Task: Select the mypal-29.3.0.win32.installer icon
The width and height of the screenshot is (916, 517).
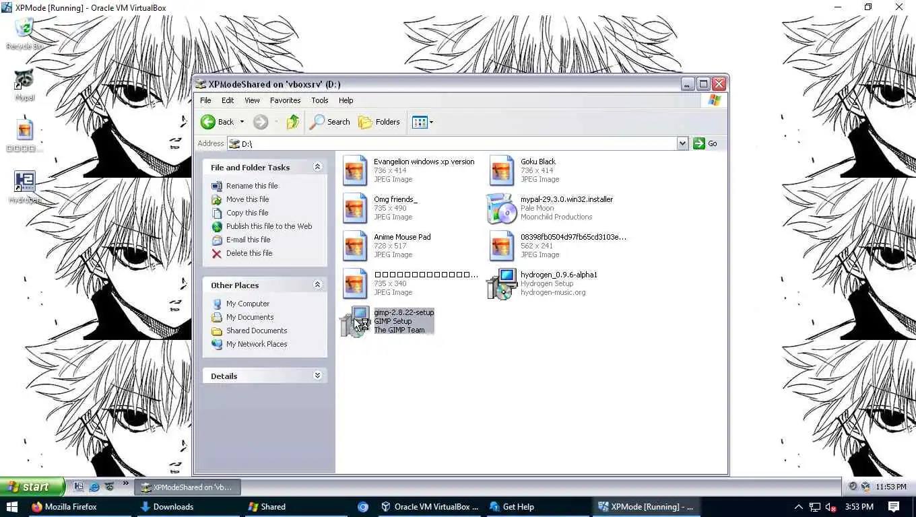Action: (x=502, y=208)
